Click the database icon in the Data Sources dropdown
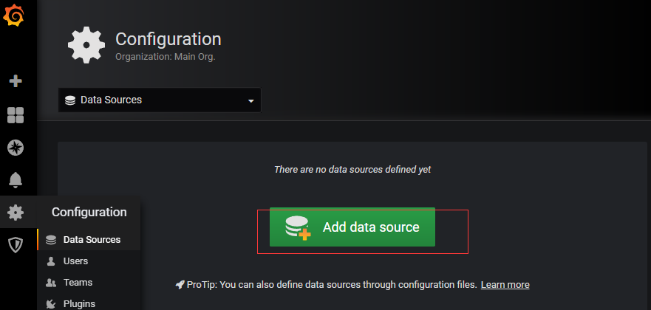The height and width of the screenshot is (310, 651). [x=70, y=100]
